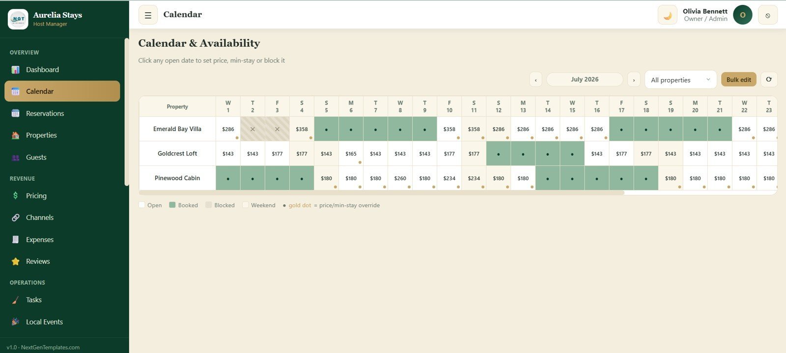Click the Booked legend green swatch
The height and width of the screenshot is (353, 786).
point(172,205)
